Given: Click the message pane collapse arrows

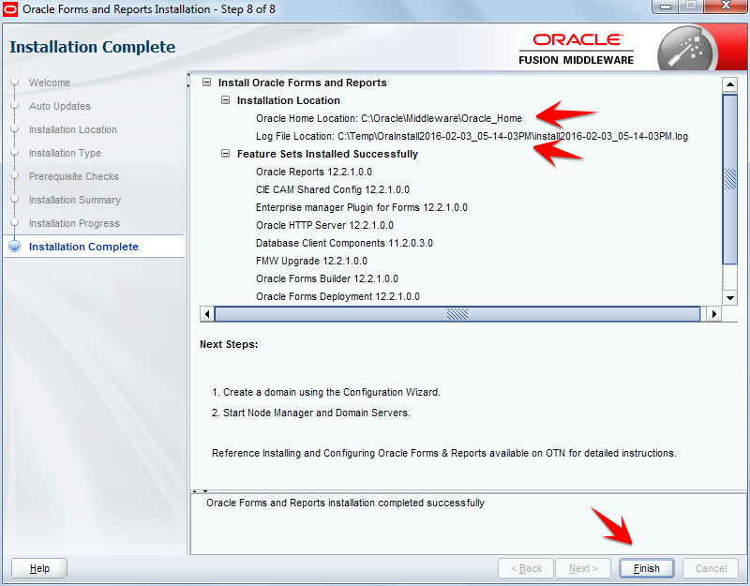Looking at the screenshot, I should pyautogui.click(x=200, y=490).
